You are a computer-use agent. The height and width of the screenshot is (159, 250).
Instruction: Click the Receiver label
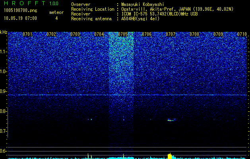point(81,14)
